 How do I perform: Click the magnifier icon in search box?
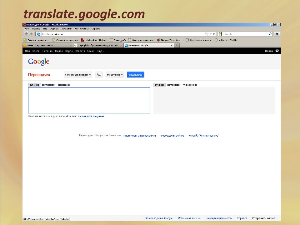270,34
